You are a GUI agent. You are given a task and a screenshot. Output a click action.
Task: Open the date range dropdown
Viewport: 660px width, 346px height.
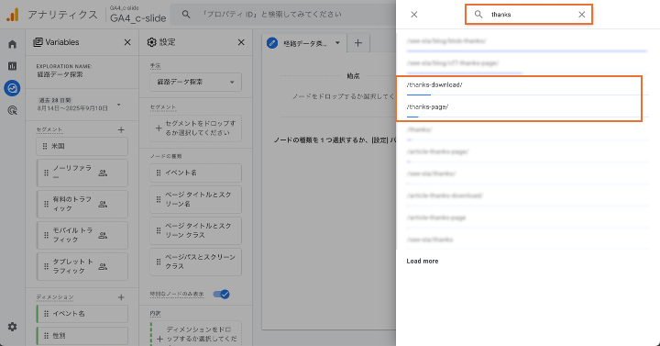119,105
